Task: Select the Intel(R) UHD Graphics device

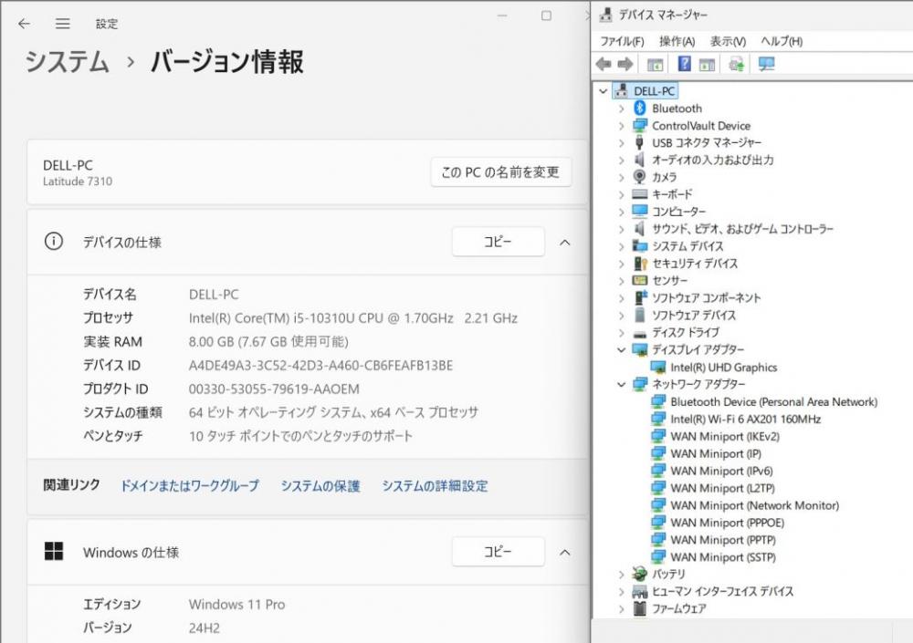Action: tap(723, 368)
